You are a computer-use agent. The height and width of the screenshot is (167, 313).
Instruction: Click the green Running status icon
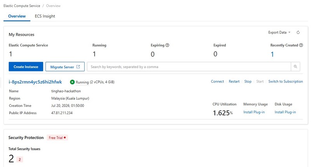72,82
